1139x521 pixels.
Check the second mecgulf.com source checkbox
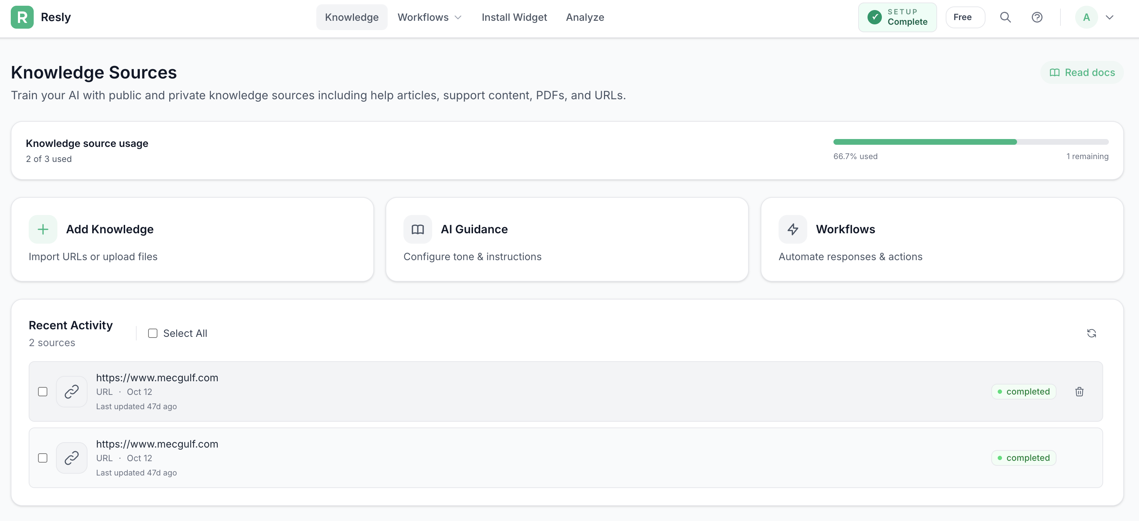(42, 458)
